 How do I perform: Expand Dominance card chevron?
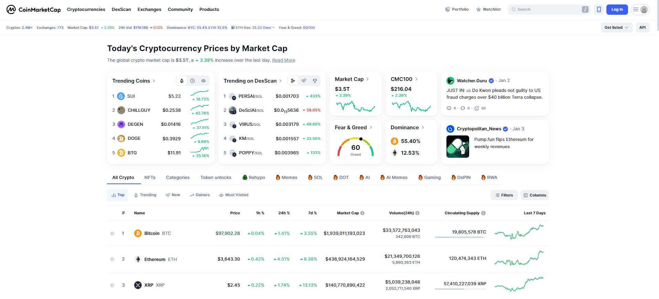point(423,128)
